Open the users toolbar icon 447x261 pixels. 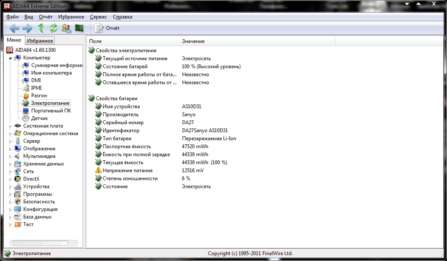pyautogui.click(x=66, y=28)
